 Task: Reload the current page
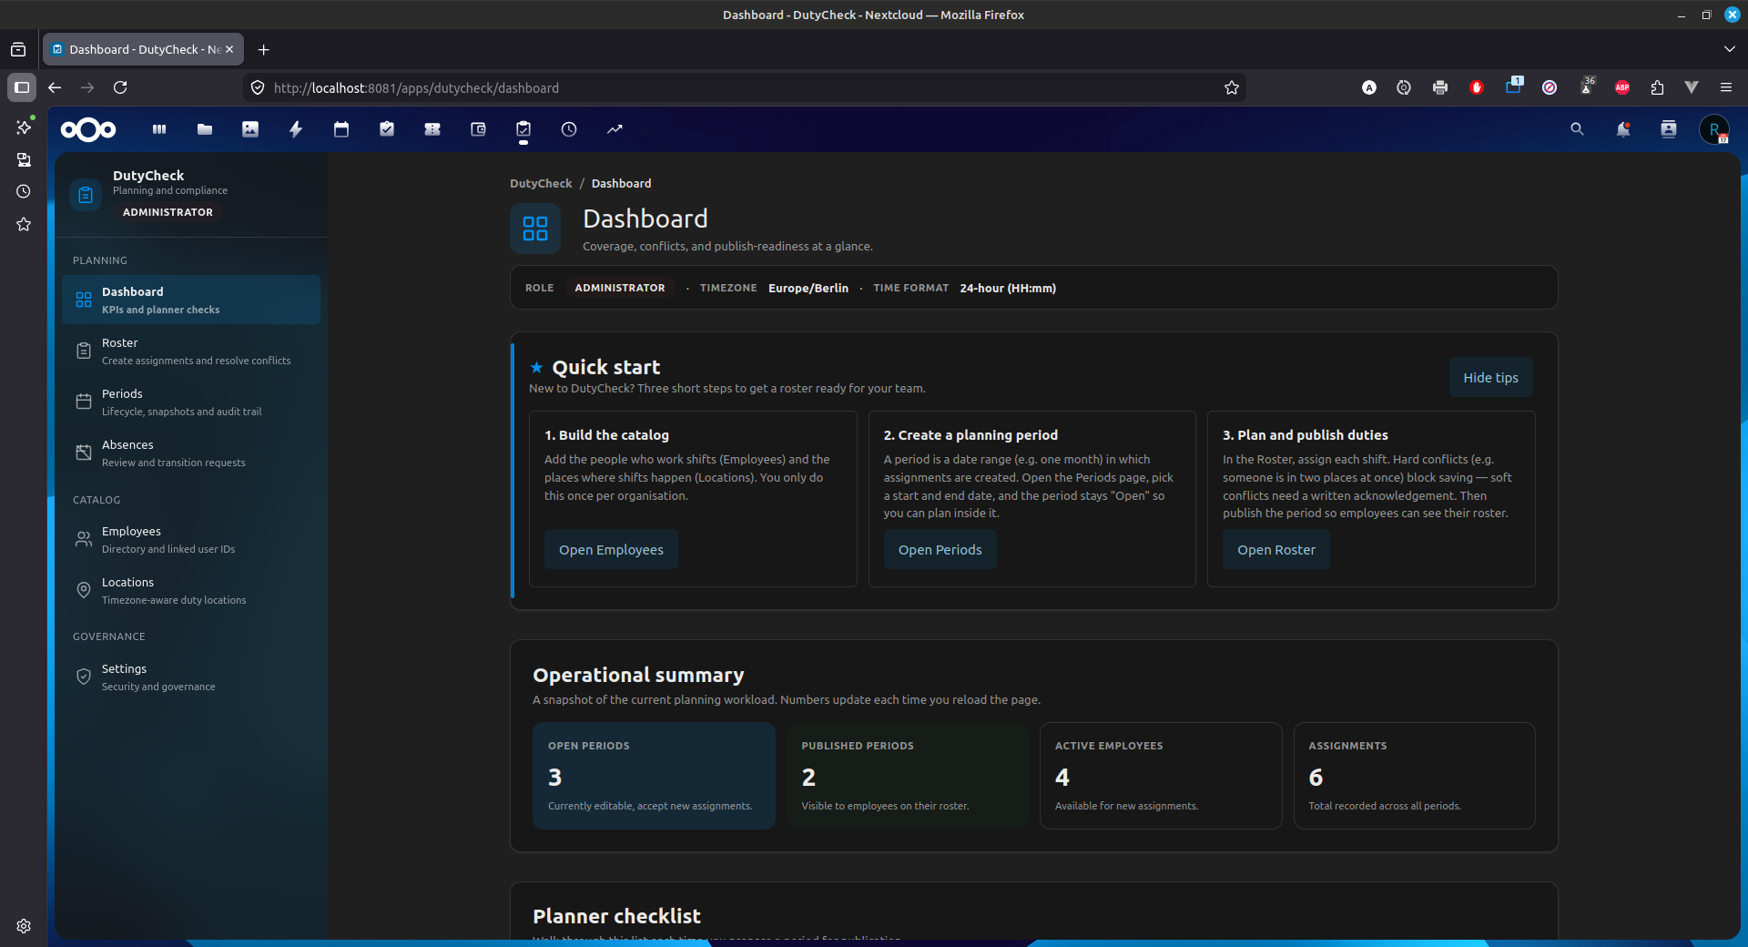pyautogui.click(x=120, y=87)
